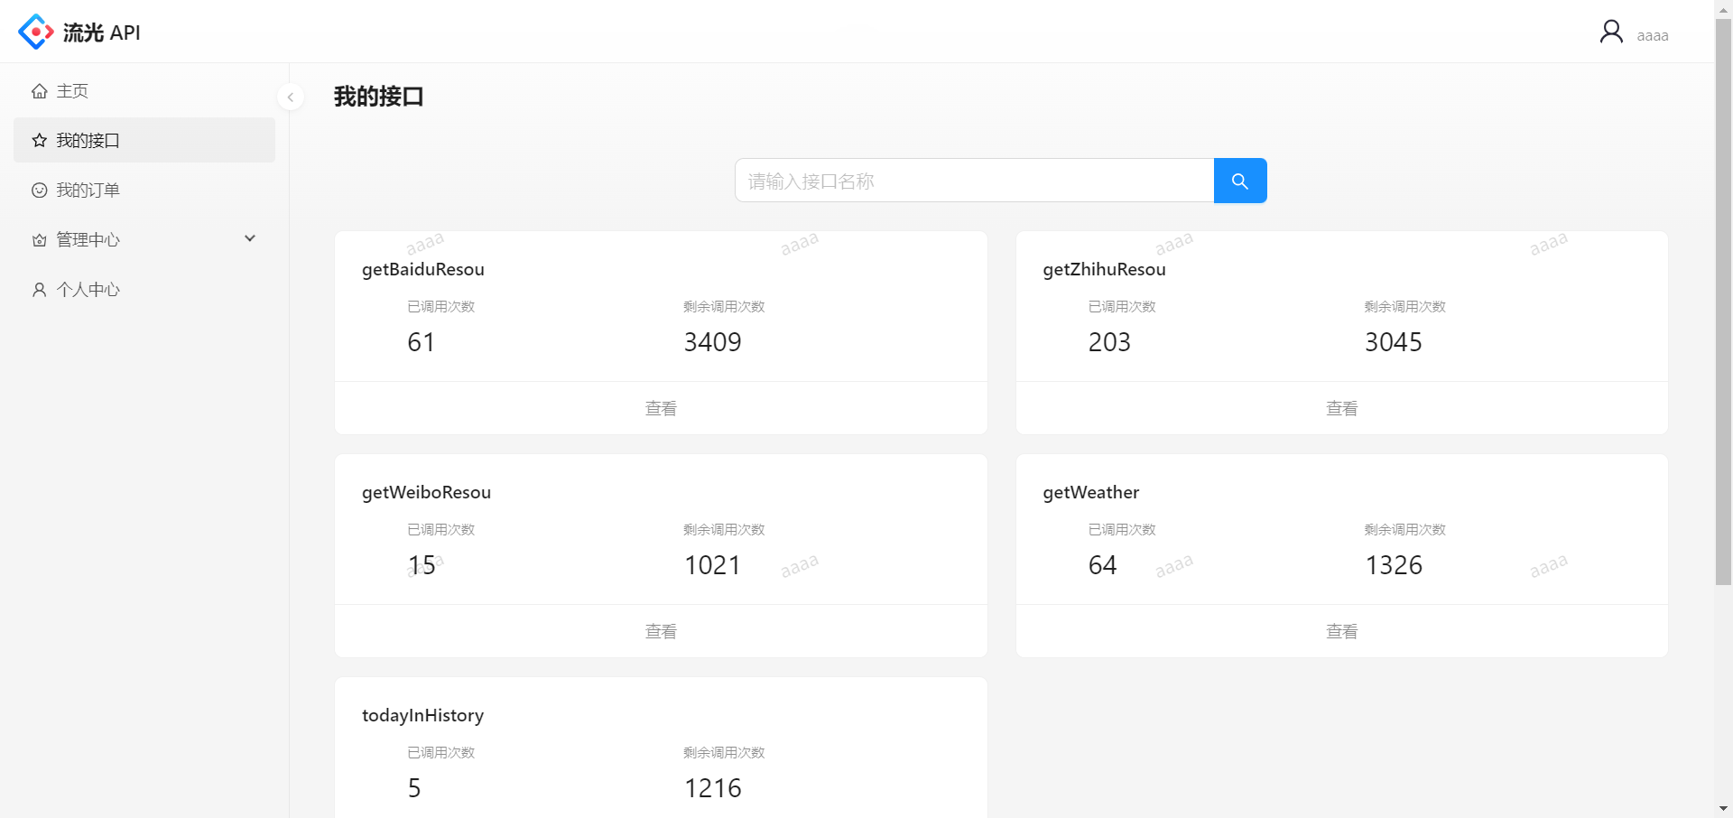Go to 主页 in the sidebar

point(144,91)
